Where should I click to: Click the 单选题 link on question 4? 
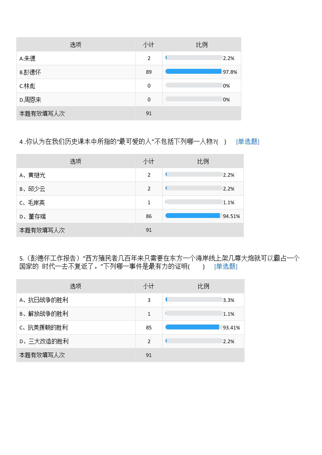(x=248, y=142)
